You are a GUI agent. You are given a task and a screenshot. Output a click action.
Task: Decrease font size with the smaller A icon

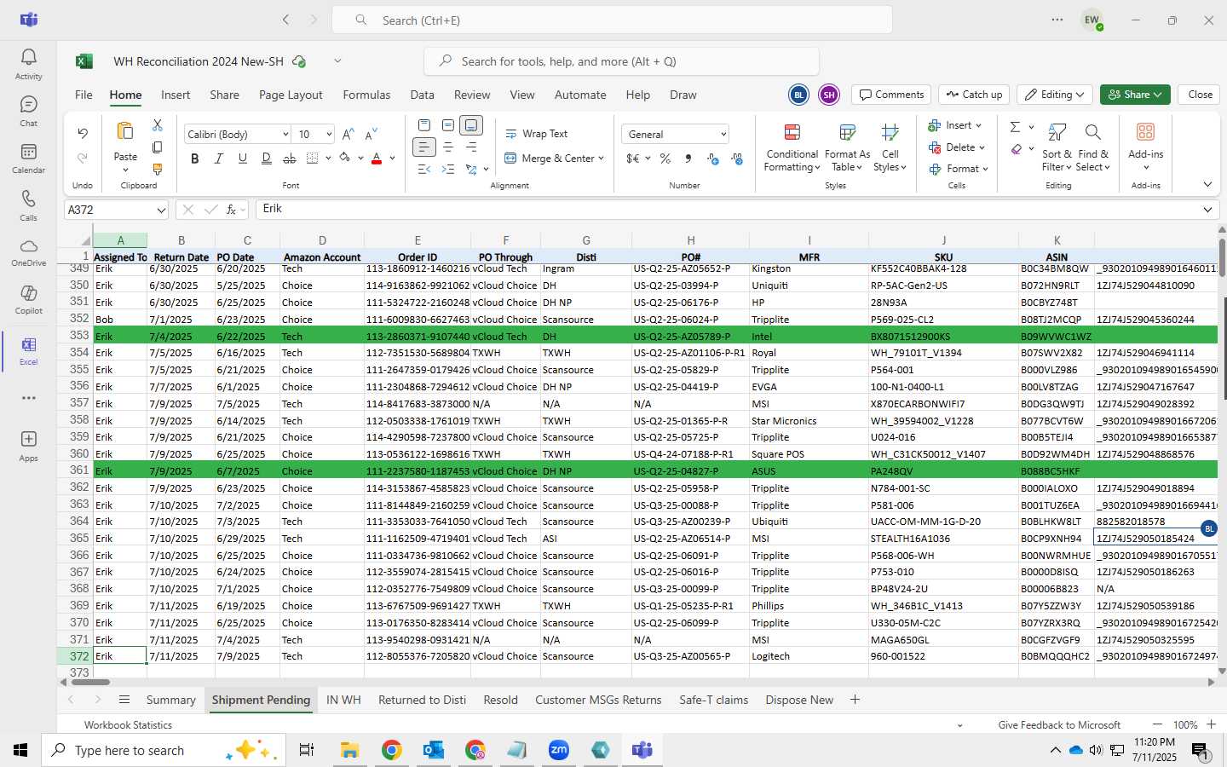click(x=371, y=135)
